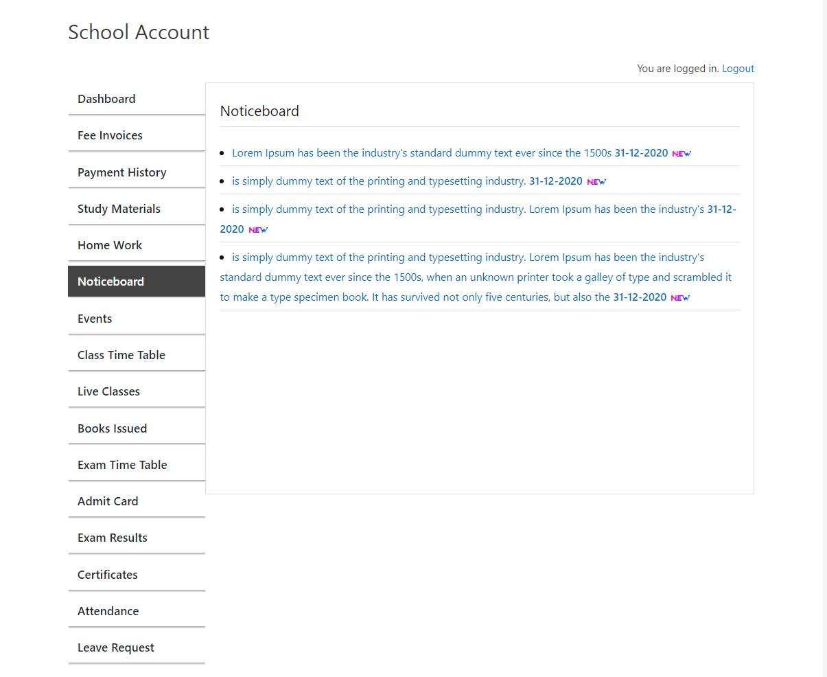Navigate to Events page

95,319
